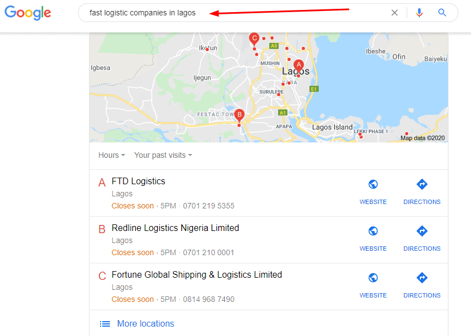The image size is (471, 336).
Task: Select Redline Logistics Nigeria Limited listing
Action: (175, 228)
